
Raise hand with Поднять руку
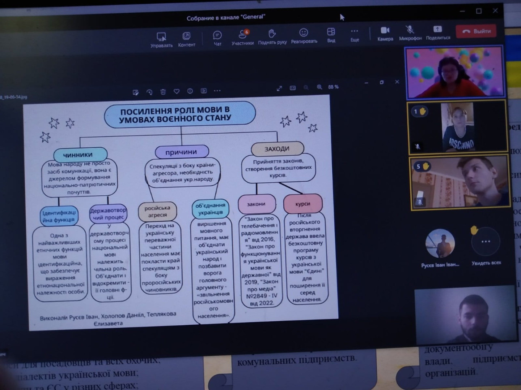tap(272, 37)
